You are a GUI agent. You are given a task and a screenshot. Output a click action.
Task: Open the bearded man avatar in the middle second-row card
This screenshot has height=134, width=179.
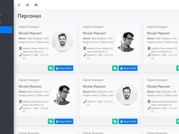[x=127, y=95]
